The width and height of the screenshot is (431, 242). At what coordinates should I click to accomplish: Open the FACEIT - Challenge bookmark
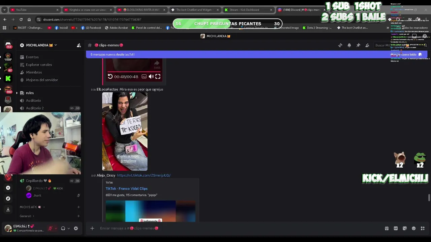click(28, 28)
